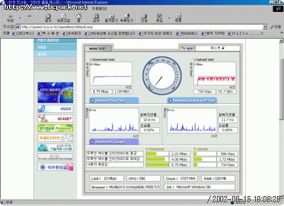This screenshot has width=284, height=206.
Task: Expand the dropdown arrow next to 편집
Action: [169, 18]
